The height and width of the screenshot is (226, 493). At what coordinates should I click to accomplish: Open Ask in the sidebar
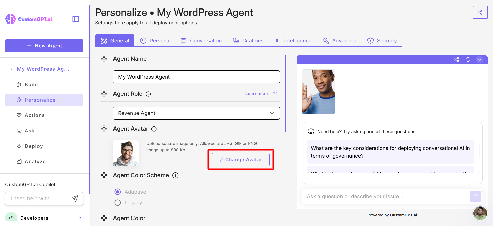pyautogui.click(x=44, y=131)
